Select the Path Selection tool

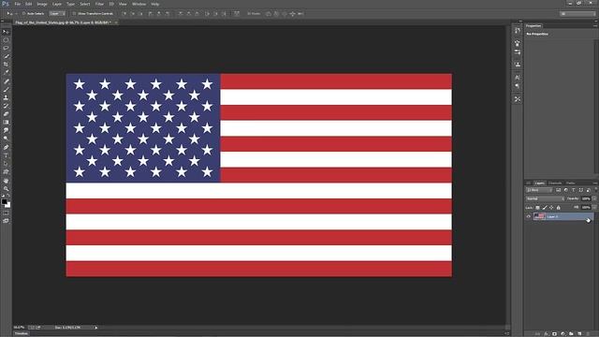(x=6, y=164)
